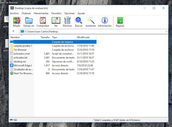Select the "carpeta prueba 1" name

pos(23,46)
